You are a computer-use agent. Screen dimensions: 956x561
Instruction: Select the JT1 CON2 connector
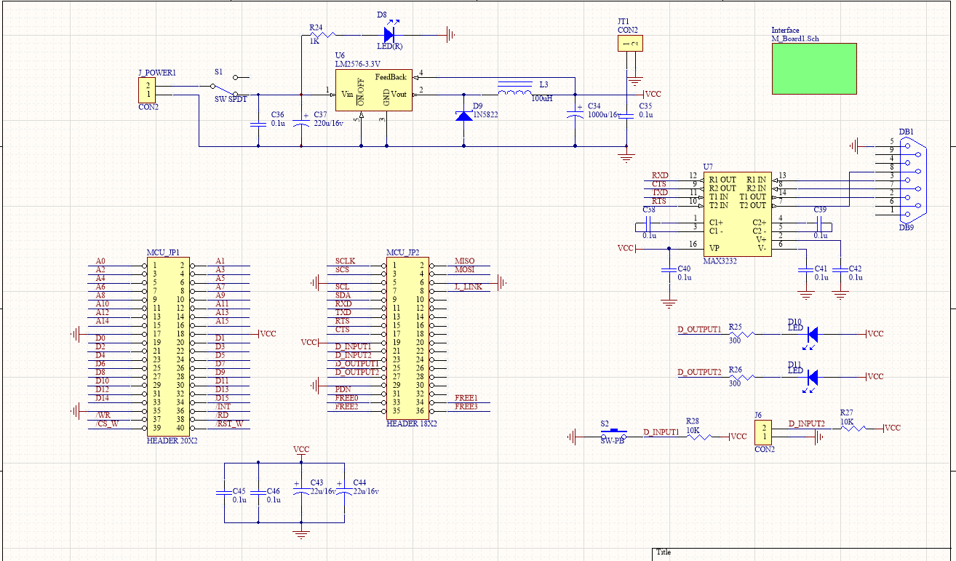tap(630, 44)
